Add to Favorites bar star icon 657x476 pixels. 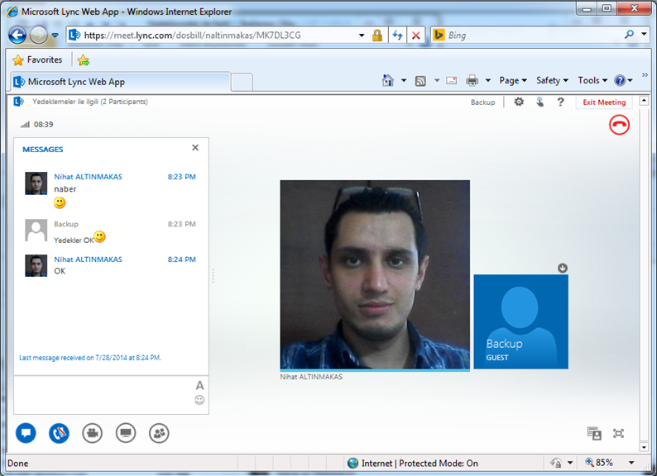pyautogui.click(x=84, y=60)
